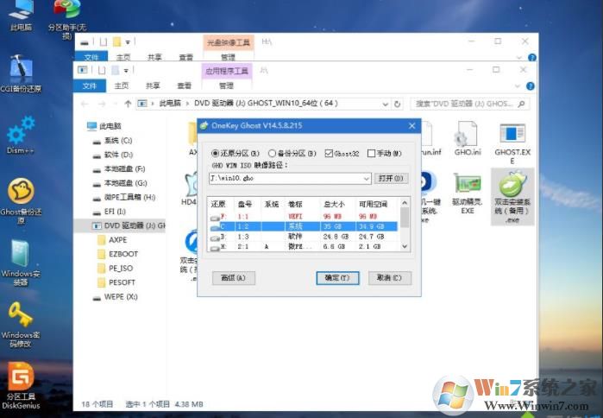Screen dimensions: 603x418
Task: Select 双击安装系统(备用).exe icon
Action: click(x=512, y=196)
